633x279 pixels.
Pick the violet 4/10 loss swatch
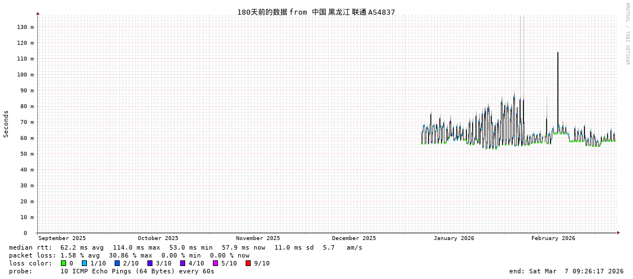point(182,263)
